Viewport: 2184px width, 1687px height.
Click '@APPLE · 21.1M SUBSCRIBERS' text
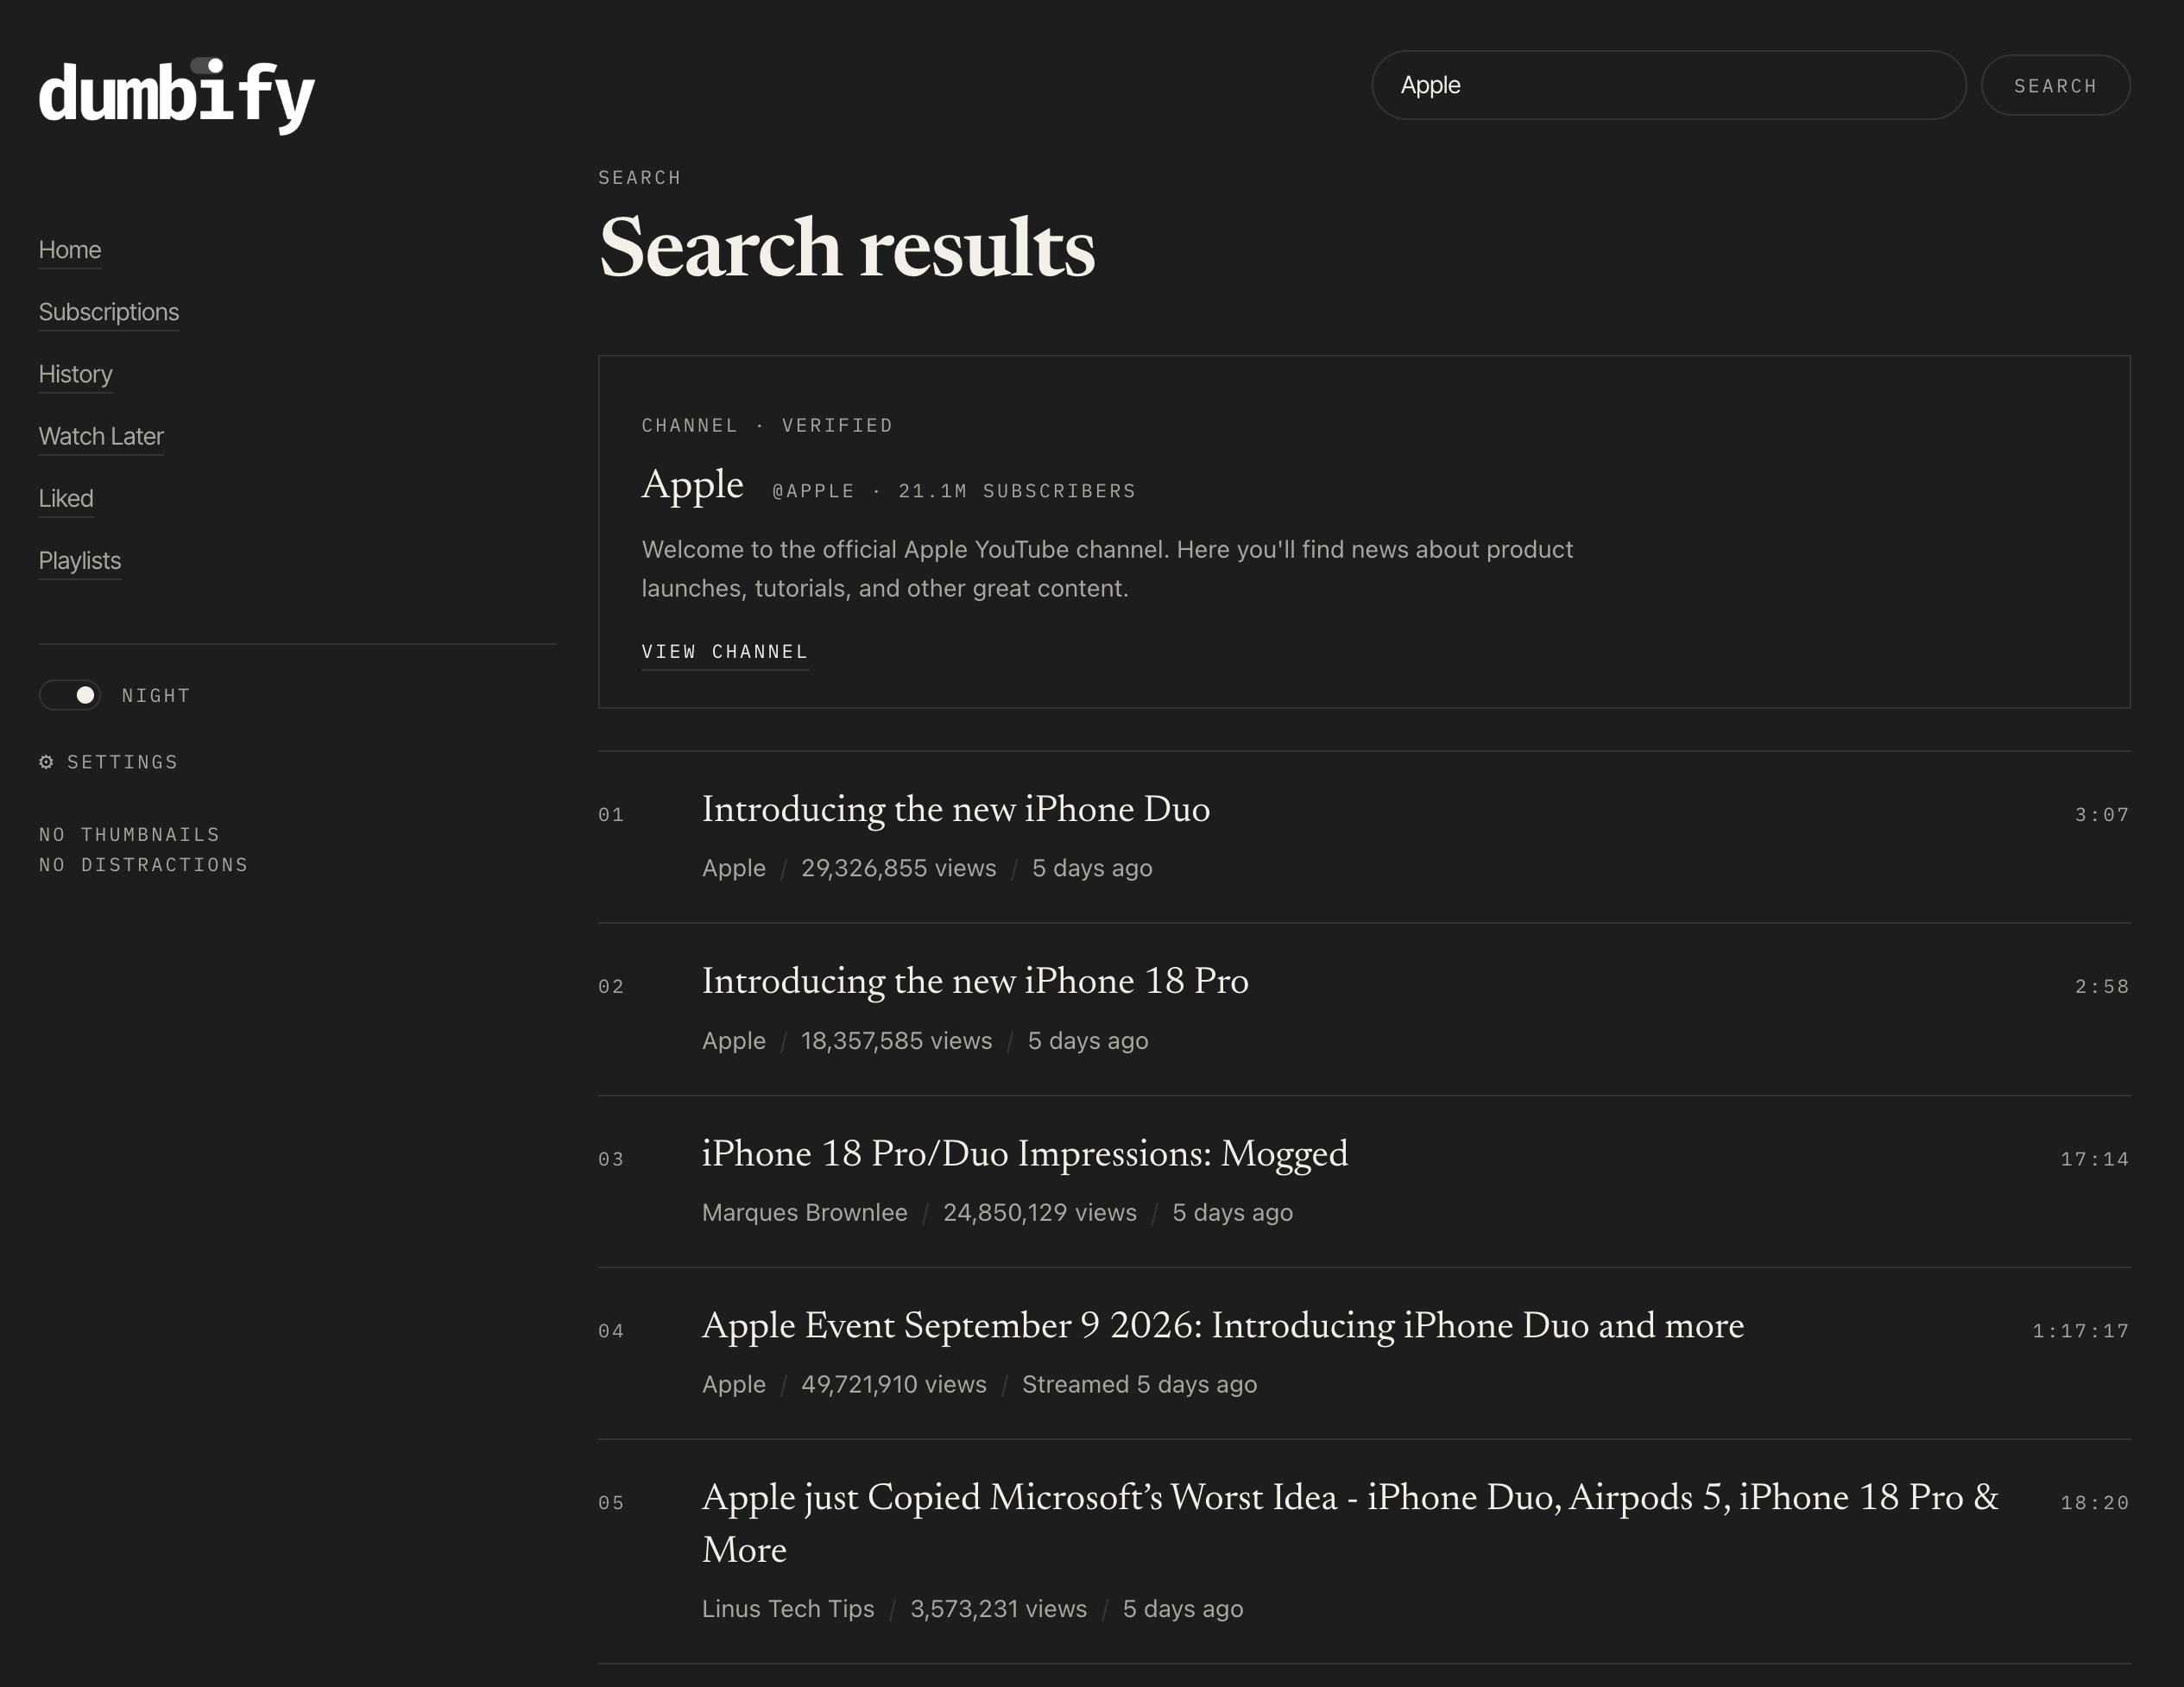[x=954, y=491]
